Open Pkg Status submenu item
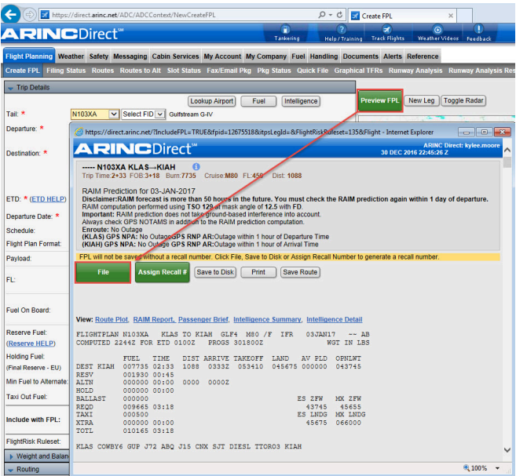The height and width of the screenshot is (476, 516). pos(274,71)
